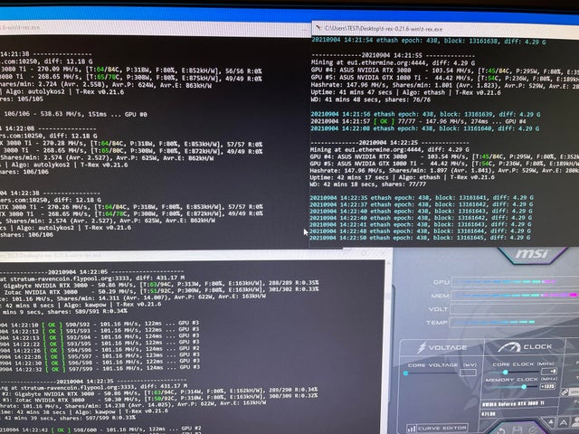Click the TEMP monitor bar in Afterburner
579x434 pixels.
tap(515, 322)
